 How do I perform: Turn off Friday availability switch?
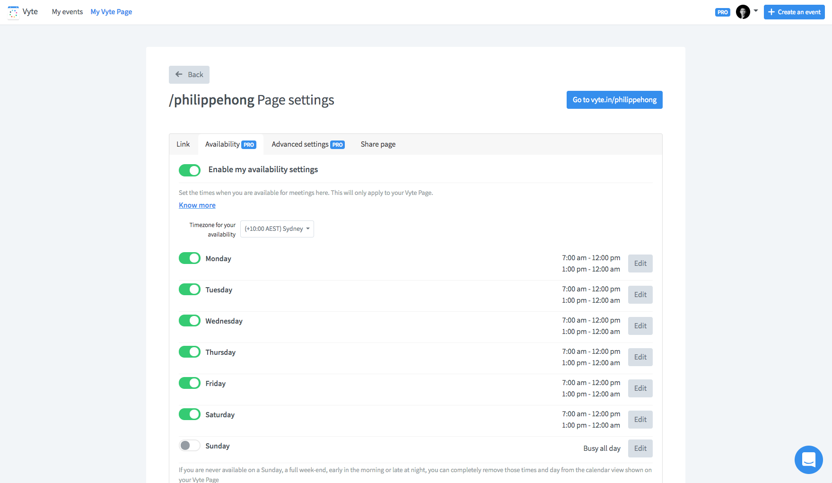(190, 383)
